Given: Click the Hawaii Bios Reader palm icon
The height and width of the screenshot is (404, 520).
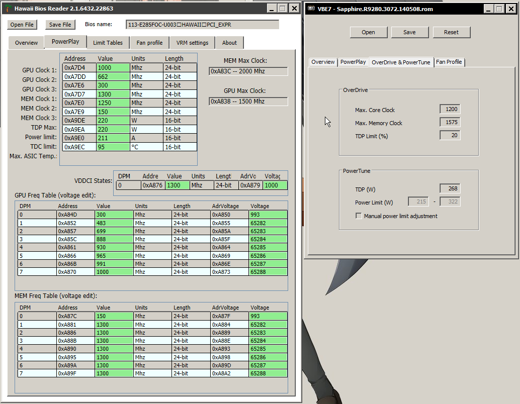Looking at the screenshot, I should tap(7, 9).
